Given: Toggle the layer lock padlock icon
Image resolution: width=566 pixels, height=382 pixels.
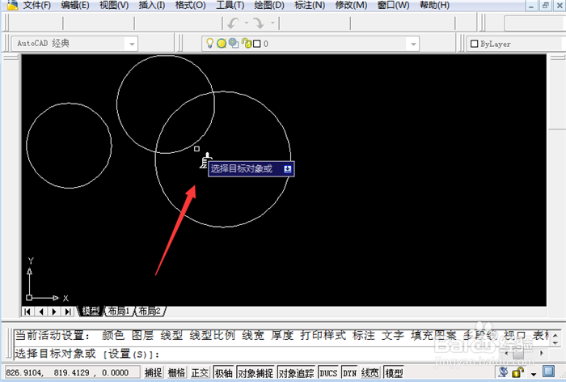Looking at the screenshot, I should coord(247,43).
